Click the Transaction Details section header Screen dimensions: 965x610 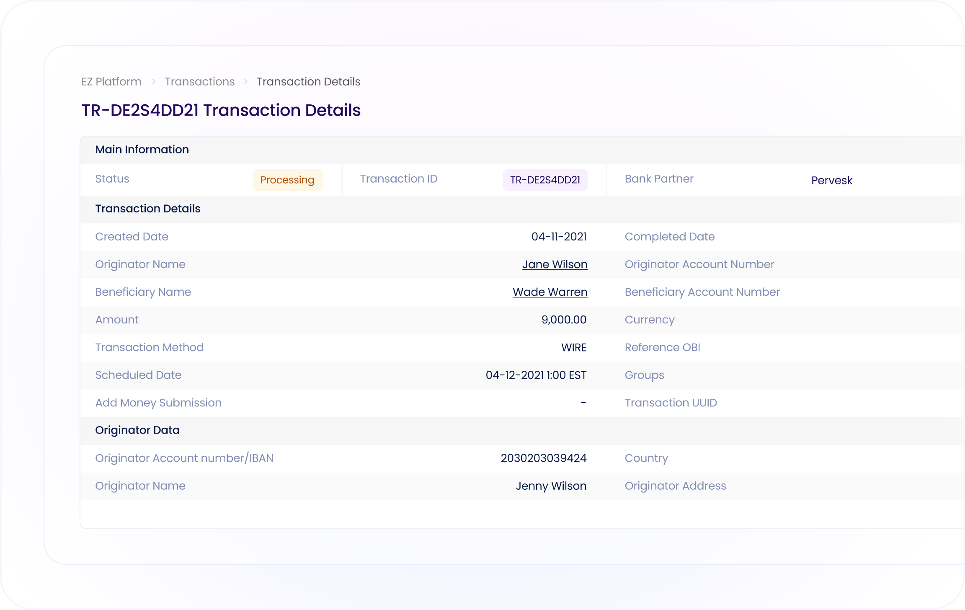[148, 209]
